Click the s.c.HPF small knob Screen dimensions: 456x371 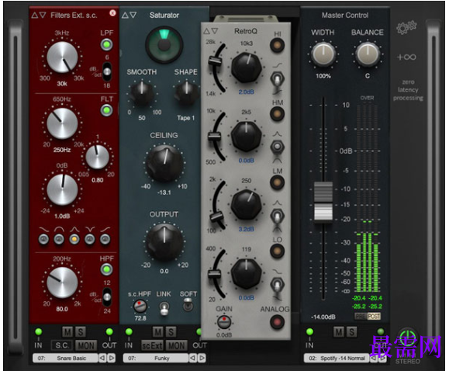(x=140, y=306)
